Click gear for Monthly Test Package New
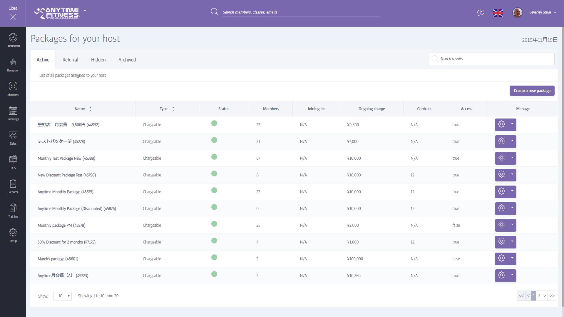564x317 pixels. coord(501,158)
